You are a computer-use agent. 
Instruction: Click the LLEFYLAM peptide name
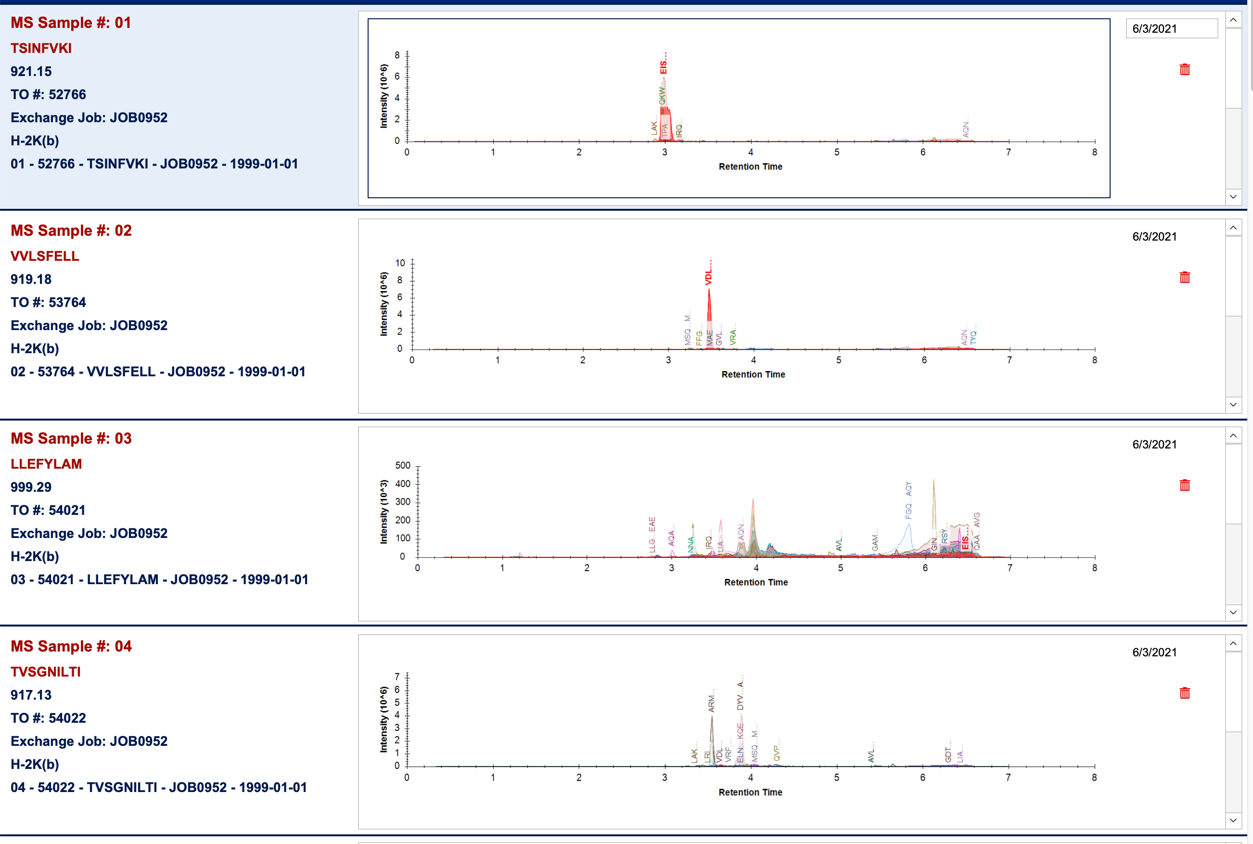pyautogui.click(x=46, y=464)
